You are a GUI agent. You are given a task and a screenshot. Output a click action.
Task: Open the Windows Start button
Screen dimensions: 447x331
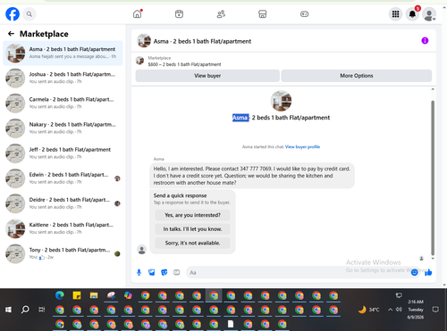click(x=8, y=310)
